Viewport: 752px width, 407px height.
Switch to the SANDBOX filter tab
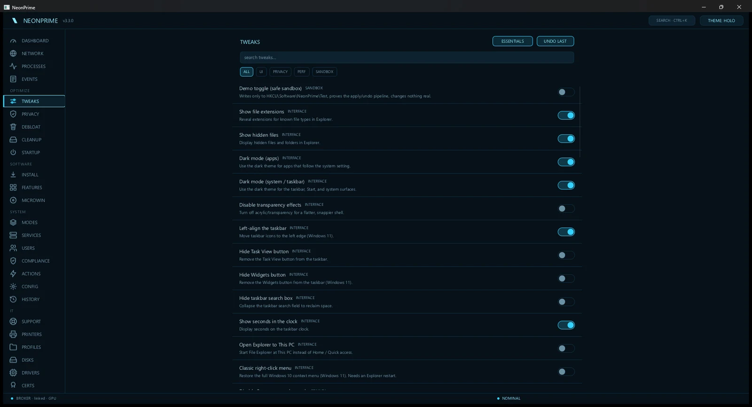[324, 72]
